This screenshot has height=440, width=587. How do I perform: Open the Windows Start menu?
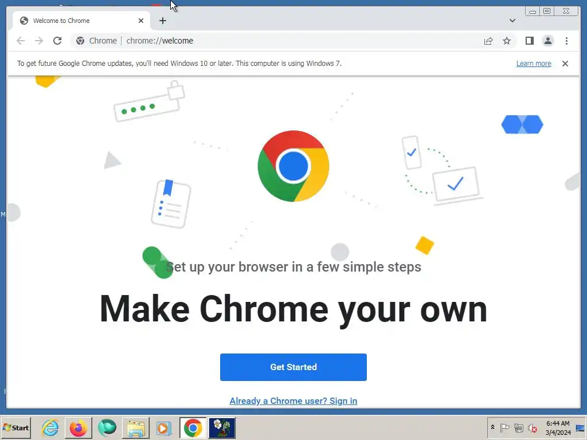[x=15, y=427]
